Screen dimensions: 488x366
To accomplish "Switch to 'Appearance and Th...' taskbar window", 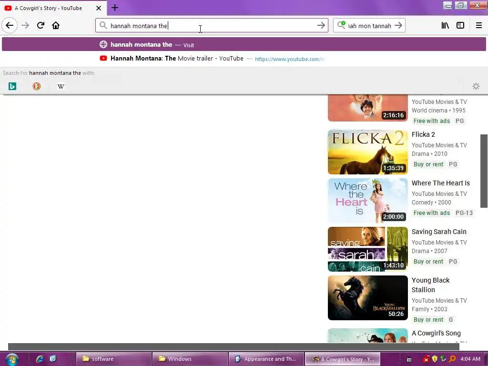I will click(266, 359).
